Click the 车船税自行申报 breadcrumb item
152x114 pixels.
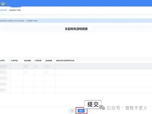pos(15,10)
